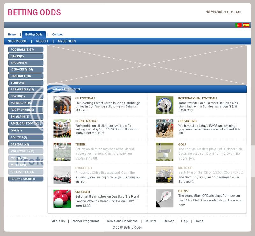This screenshot has width=255, height=236.
Task: Select the Betting Odds tab
Action: coord(34,35)
